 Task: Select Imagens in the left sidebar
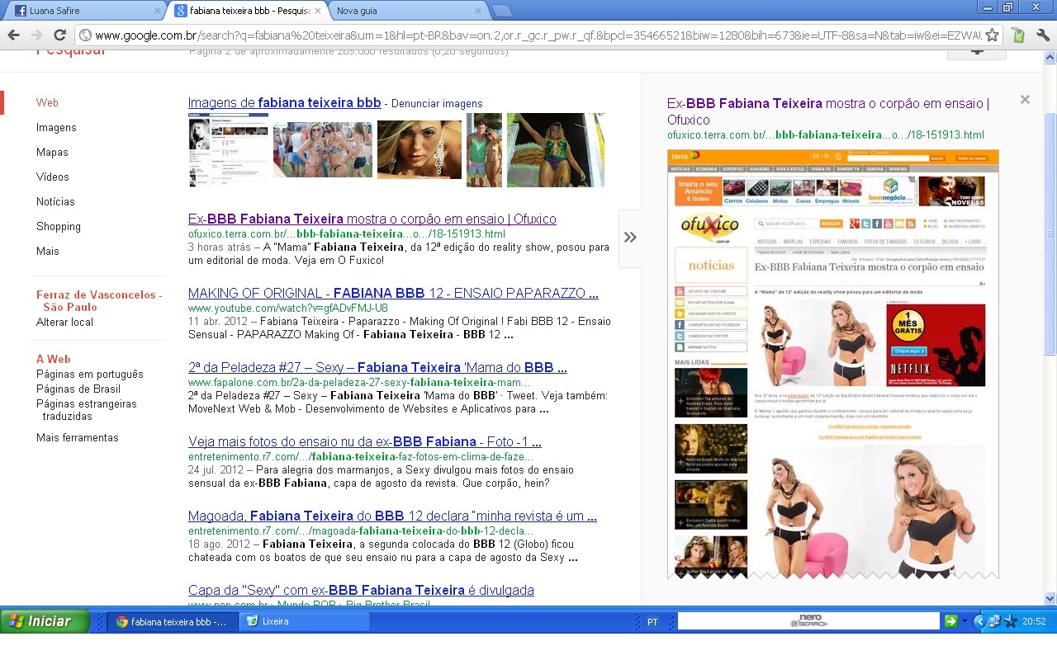click(x=56, y=128)
